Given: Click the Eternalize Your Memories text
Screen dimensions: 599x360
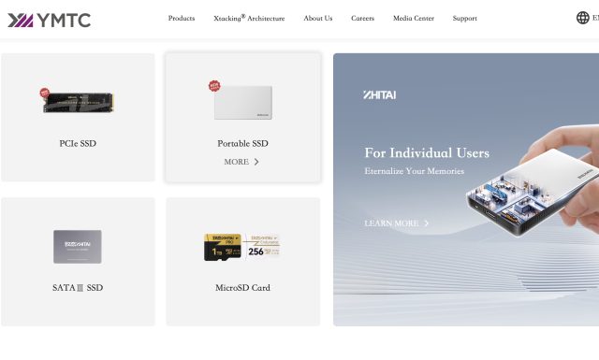Looking at the screenshot, I should point(414,171).
